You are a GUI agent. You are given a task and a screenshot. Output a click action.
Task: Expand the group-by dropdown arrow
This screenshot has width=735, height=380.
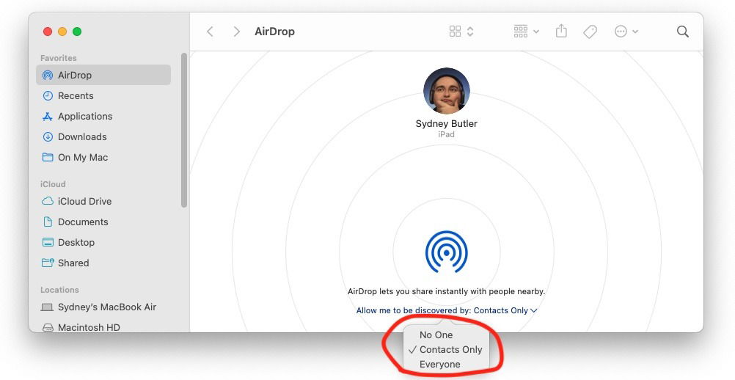pyautogui.click(x=536, y=32)
